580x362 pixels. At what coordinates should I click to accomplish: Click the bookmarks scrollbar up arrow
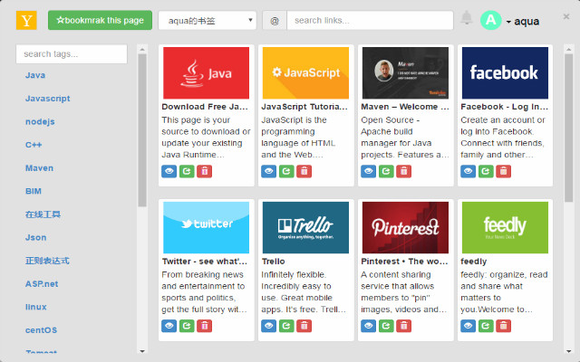568,49
